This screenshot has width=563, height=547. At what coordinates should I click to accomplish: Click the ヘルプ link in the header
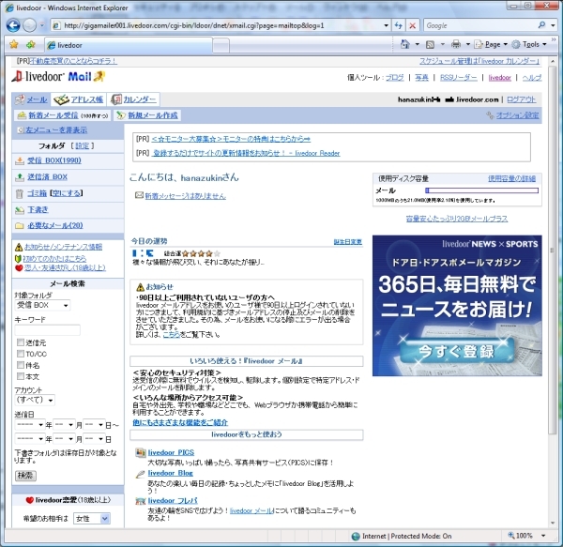532,77
